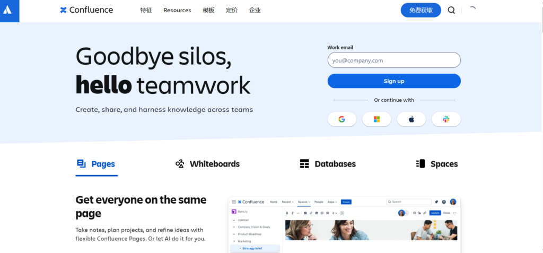Open the 特征 navigation menu

coord(146,10)
